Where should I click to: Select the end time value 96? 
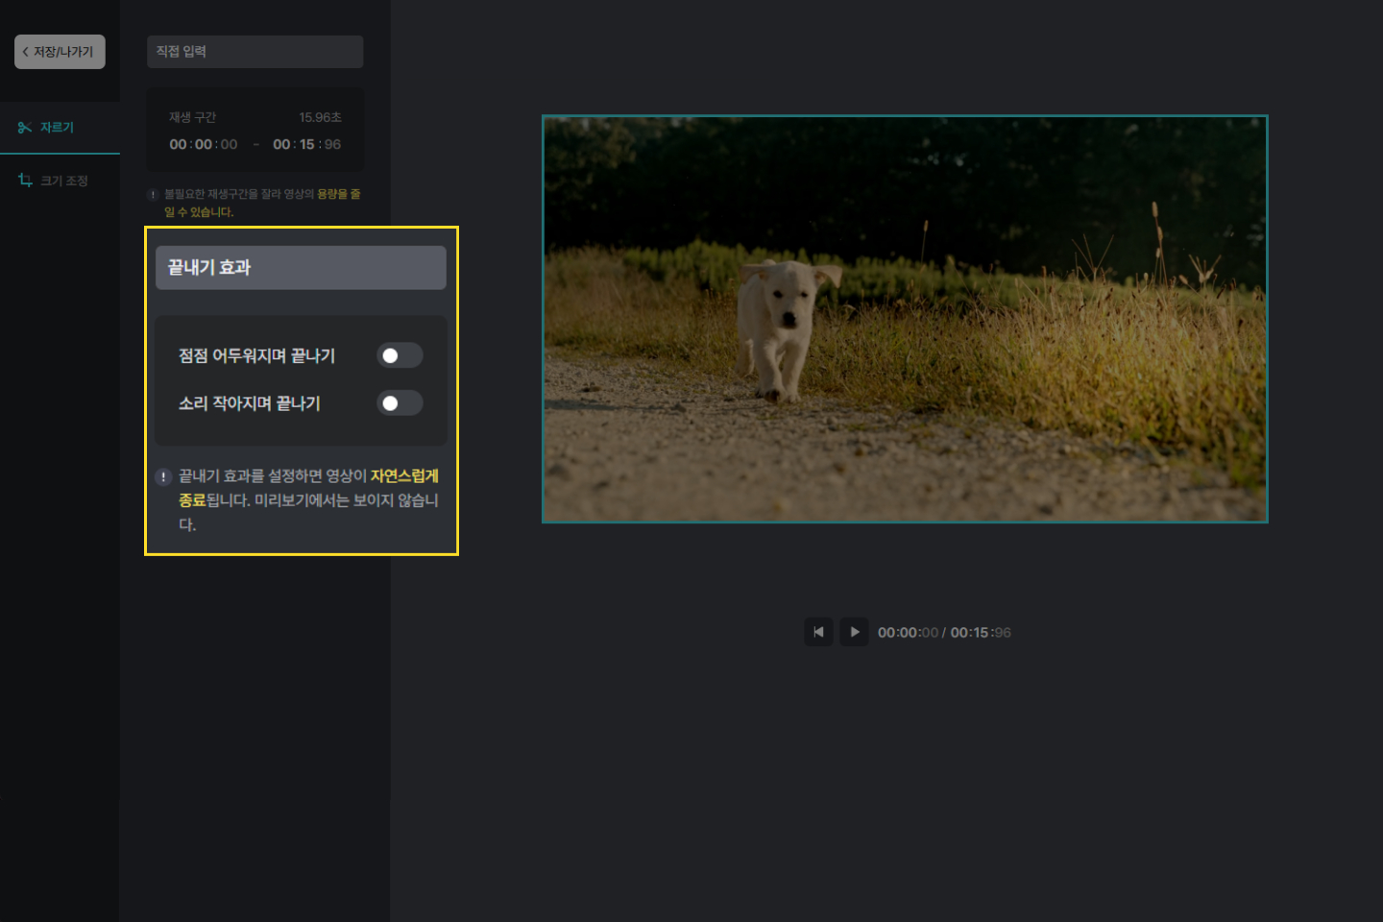click(332, 145)
